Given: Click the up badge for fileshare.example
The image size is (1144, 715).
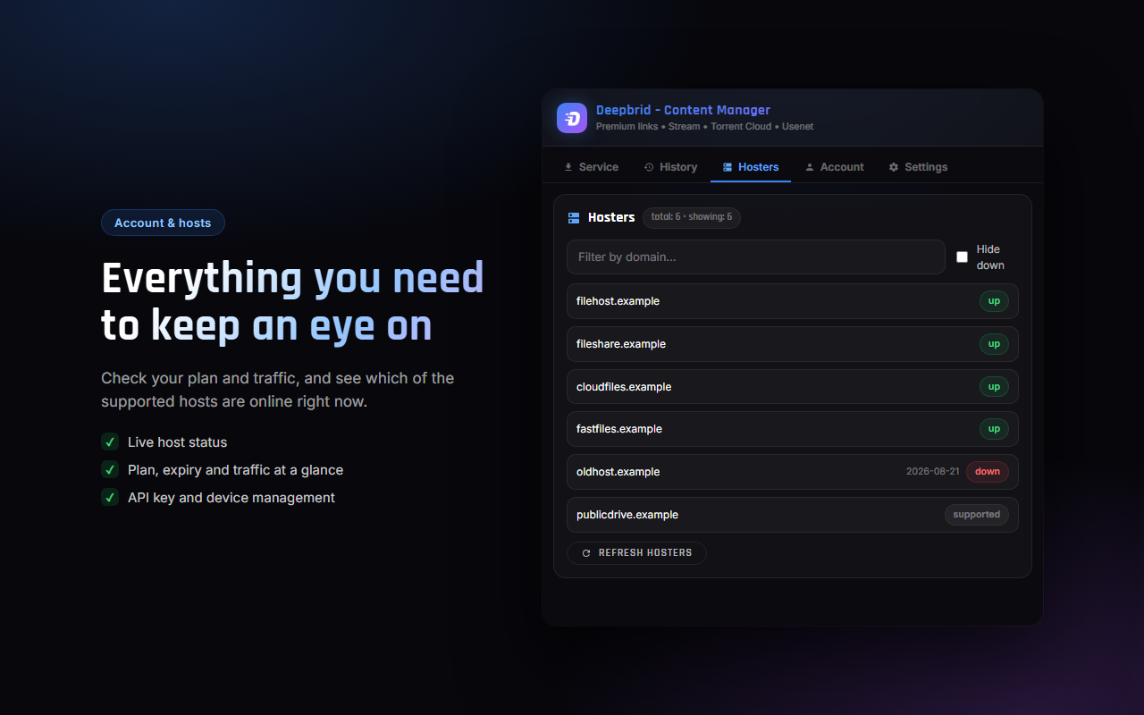Looking at the screenshot, I should pos(994,344).
